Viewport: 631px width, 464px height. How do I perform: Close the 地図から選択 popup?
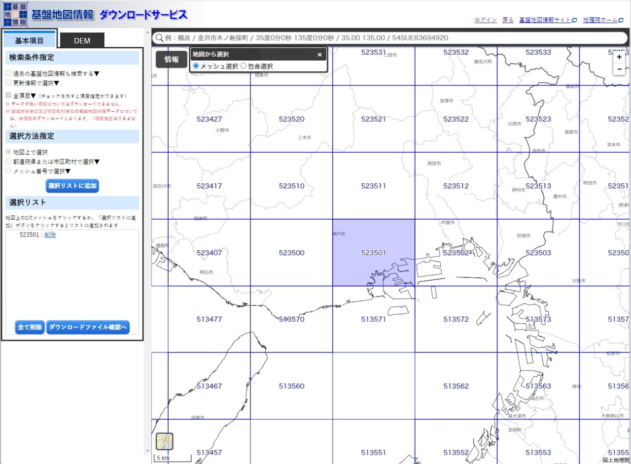coord(319,55)
